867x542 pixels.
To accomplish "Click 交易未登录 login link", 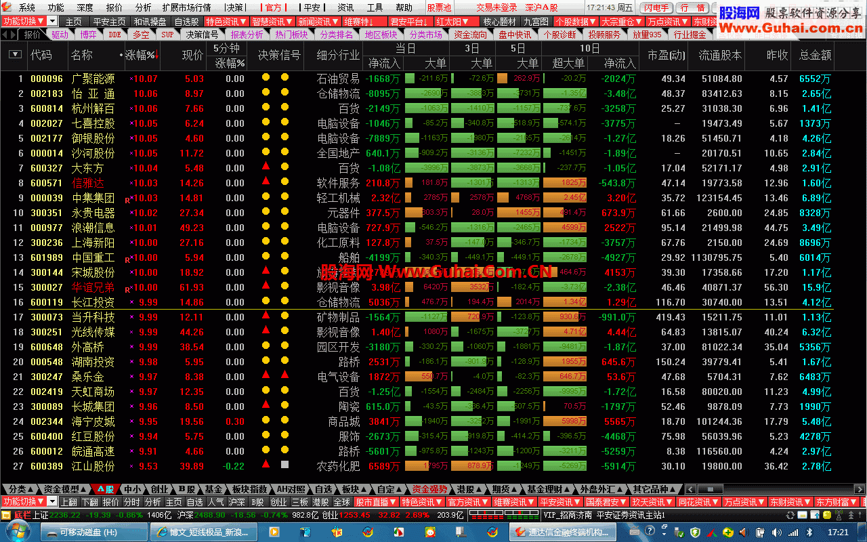I will 496,7.
